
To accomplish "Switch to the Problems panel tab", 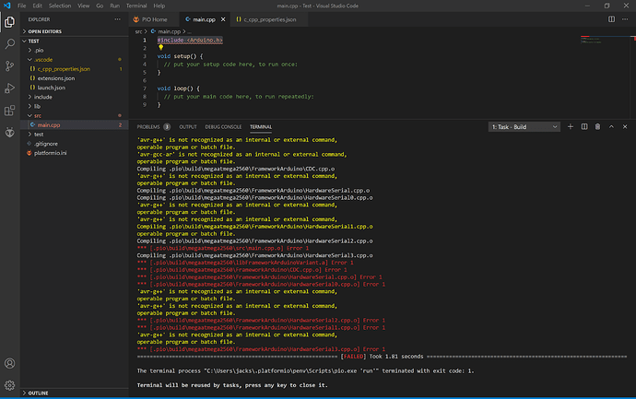I will click(x=153, y=127).
